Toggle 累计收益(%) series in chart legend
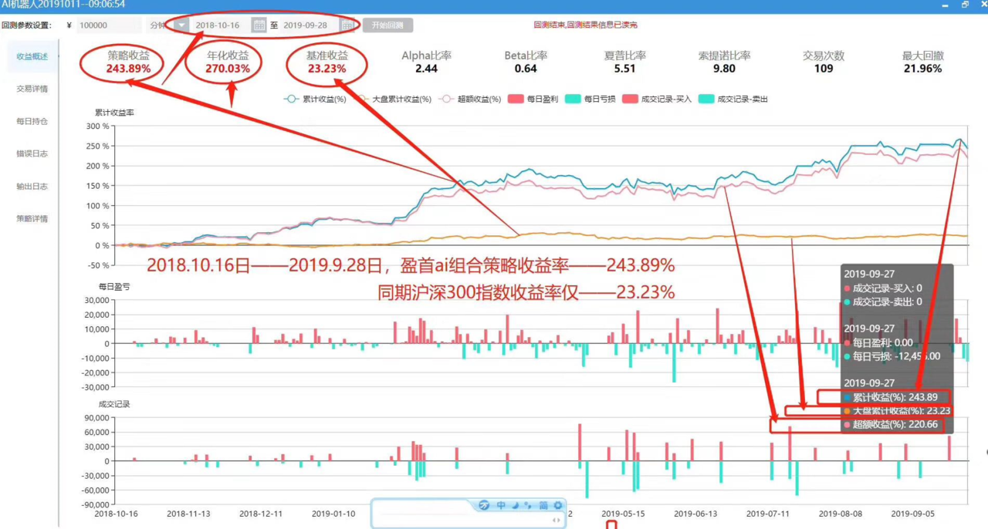The image size is (988, 529). coord(315,99)
